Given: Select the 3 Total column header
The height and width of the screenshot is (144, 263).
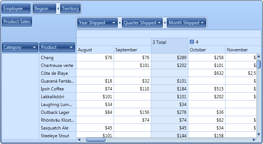Looking at the screenshot, I should [x=169, y=46].
